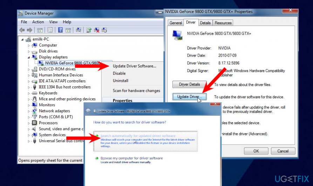This screenshot has width=313, height=186.
Task: Click the Scan for hardware changes toolbar icon
Action: (79, 30)
